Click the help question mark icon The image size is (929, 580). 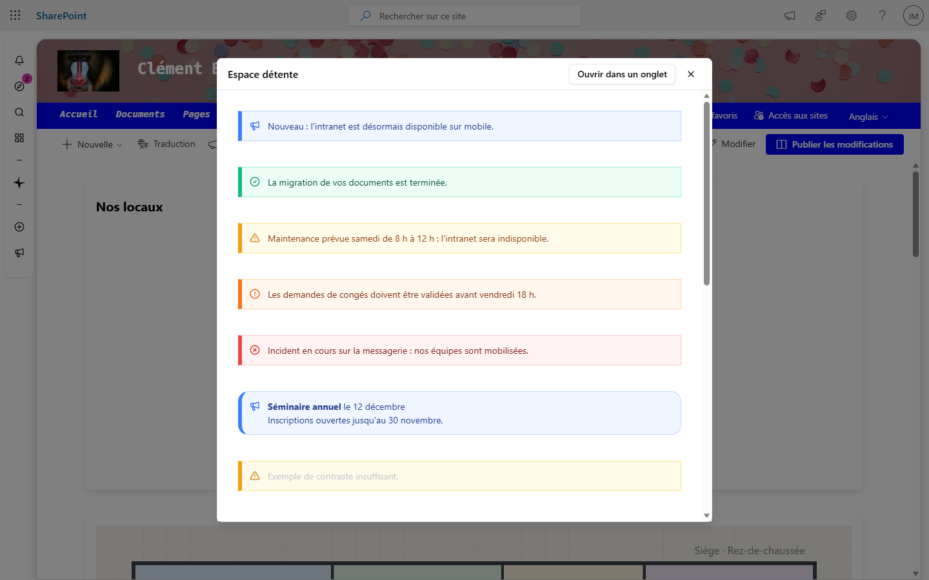[882, 15]
